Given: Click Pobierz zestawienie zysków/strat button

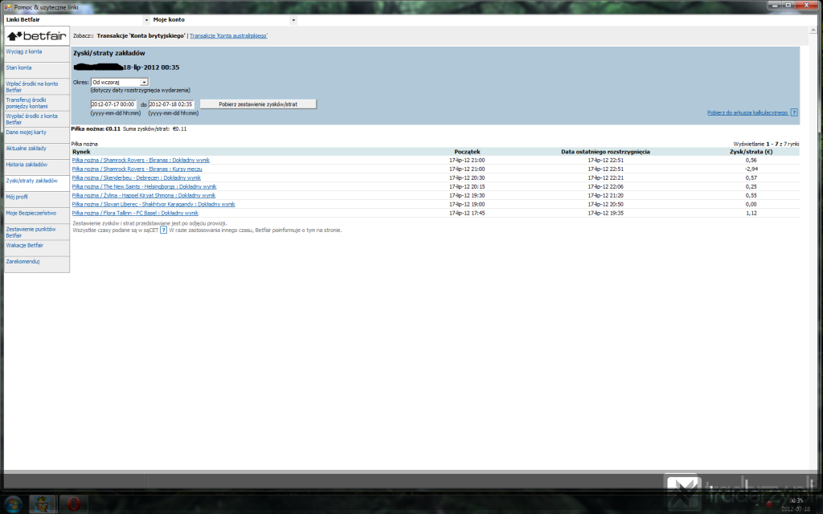Looking at the screenshot, I should coord(258,104).
